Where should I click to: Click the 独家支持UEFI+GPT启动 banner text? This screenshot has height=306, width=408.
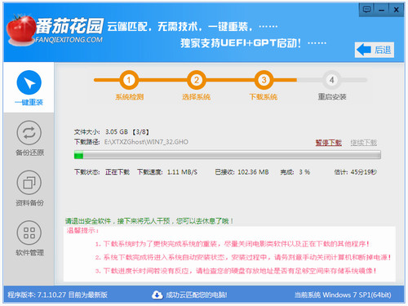point(241,43)
